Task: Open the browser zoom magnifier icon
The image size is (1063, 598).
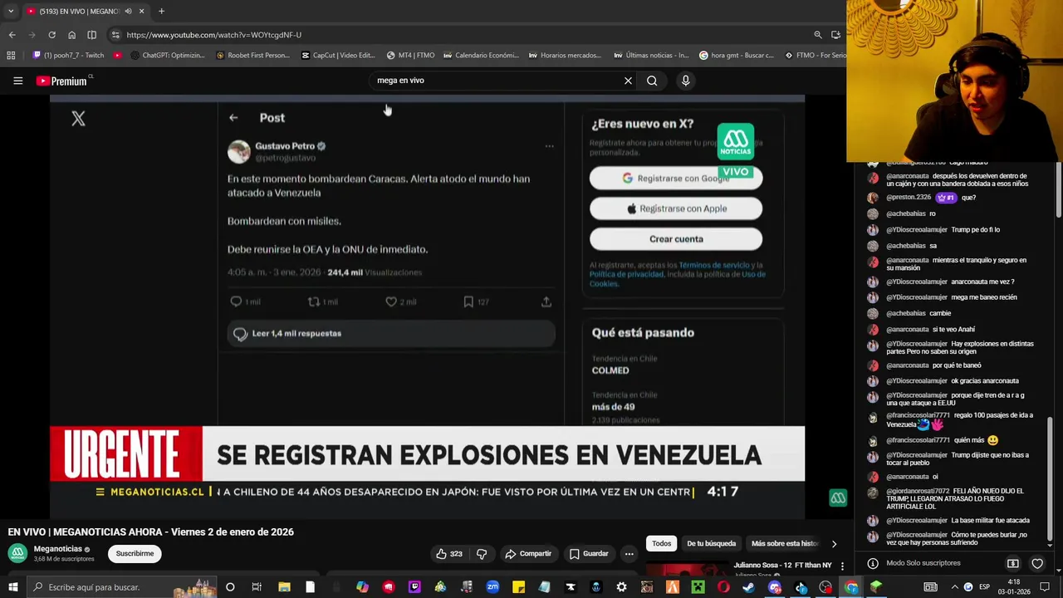Action: tap(817, 35)
